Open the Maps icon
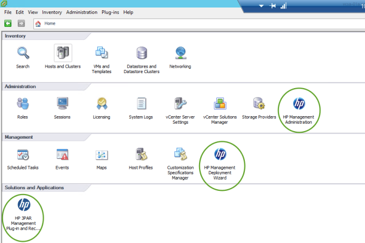The height and width of the screenshot is (243, 365). point(102,155)
